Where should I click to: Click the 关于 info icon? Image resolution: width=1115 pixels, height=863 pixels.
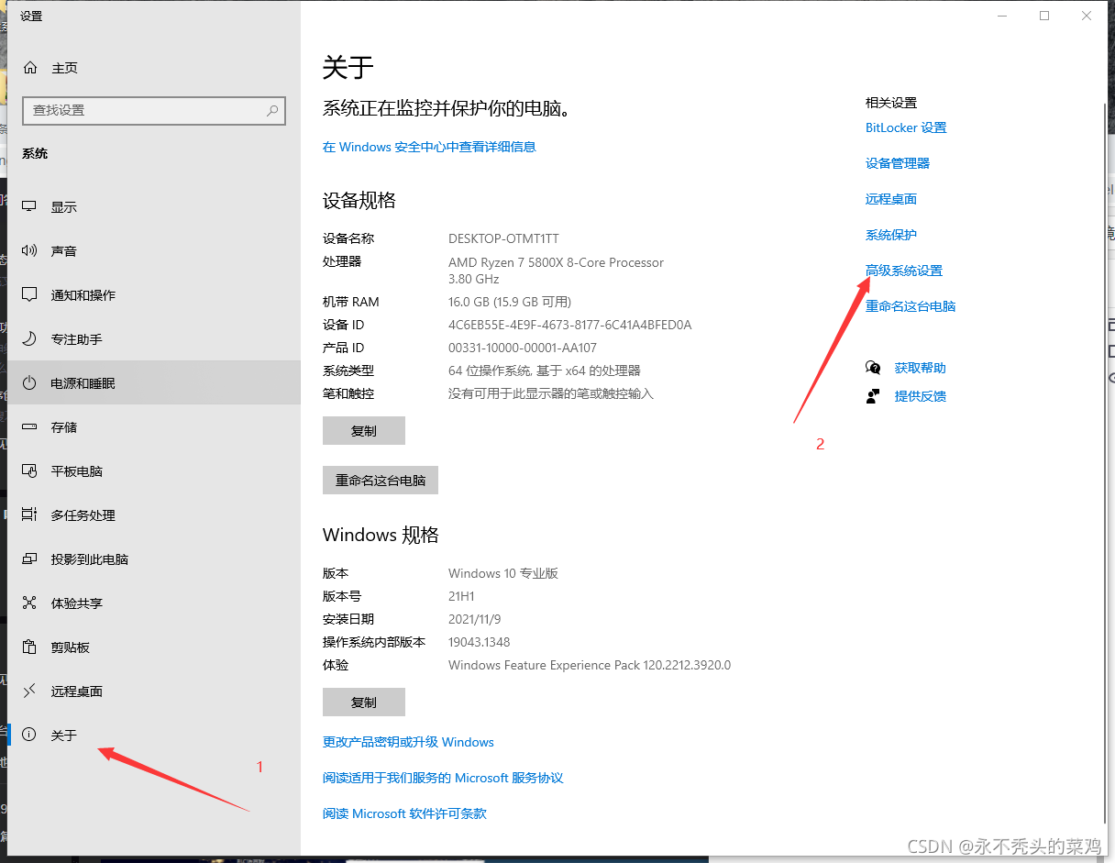pos(30,736)
